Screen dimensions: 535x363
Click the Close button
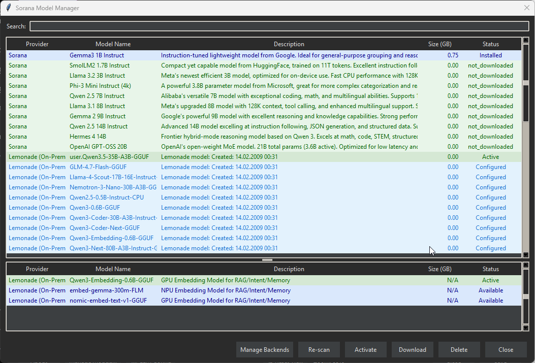506,349
